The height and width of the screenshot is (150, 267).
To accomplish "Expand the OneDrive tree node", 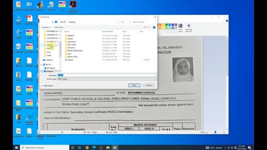I will click(41, 60).
